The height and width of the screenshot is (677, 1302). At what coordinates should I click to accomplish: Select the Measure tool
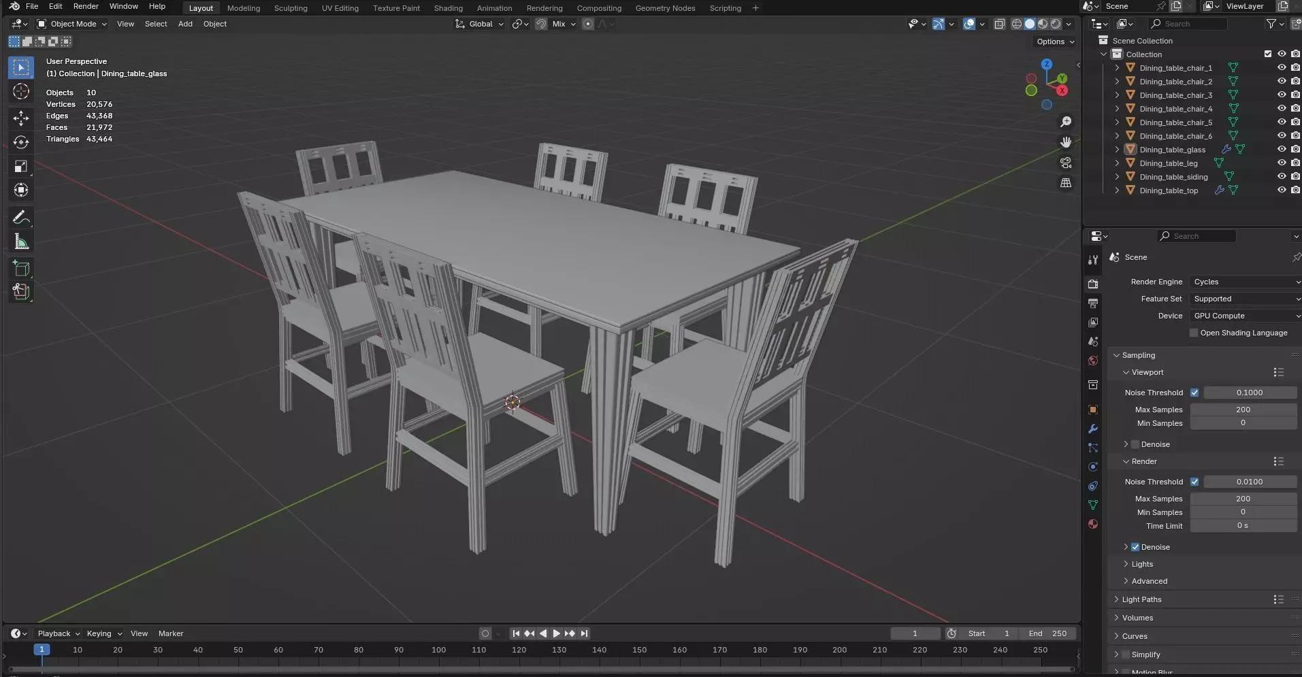[21, 242]
